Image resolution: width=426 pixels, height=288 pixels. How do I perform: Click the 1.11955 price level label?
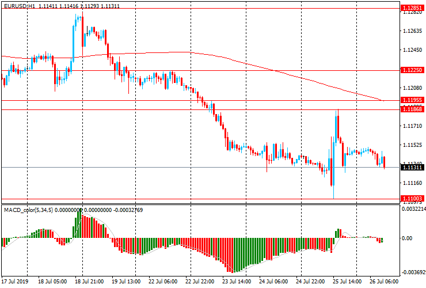[x=412, y=100]
